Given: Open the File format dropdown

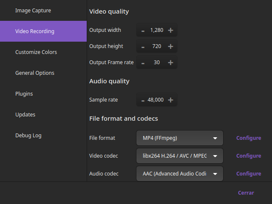Looking at the screenshot, I should coord(179,138).
